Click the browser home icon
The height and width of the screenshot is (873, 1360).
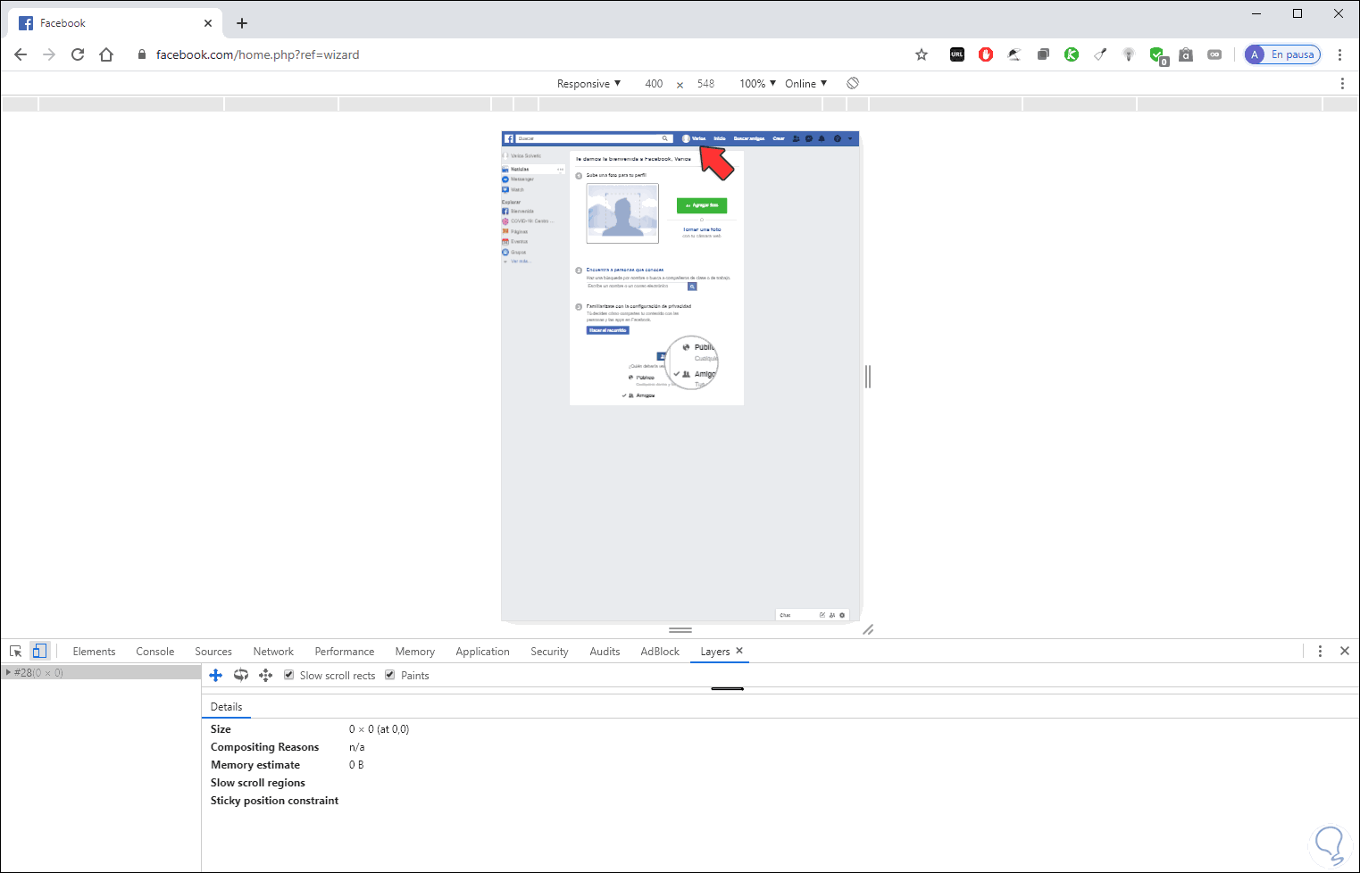[106, 54]
